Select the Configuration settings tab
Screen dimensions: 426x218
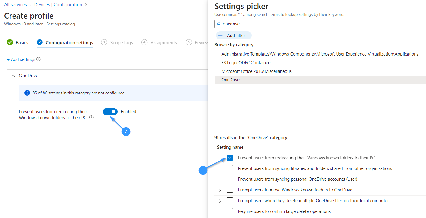click(65, 42)
